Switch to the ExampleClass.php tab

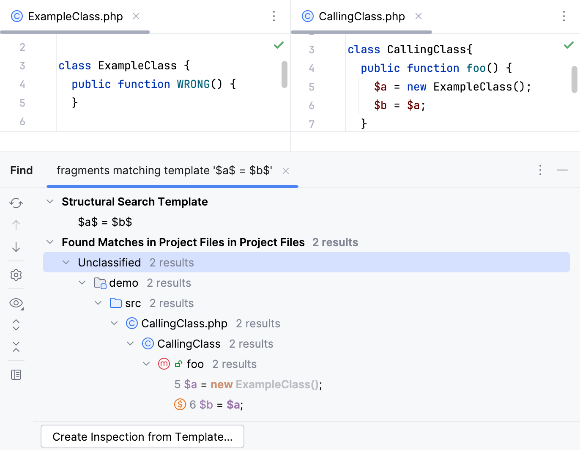[x=75, y=16]
